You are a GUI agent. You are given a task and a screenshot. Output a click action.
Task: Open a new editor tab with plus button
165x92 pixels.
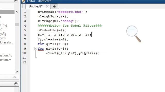(x=54, y=6)
